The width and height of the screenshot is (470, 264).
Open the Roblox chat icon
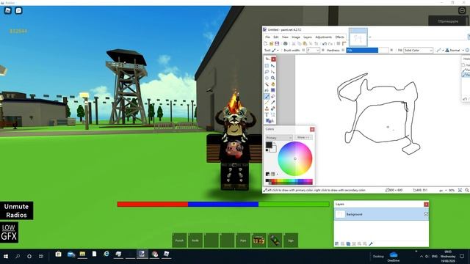pyautogui.click(x=18, y=10)
